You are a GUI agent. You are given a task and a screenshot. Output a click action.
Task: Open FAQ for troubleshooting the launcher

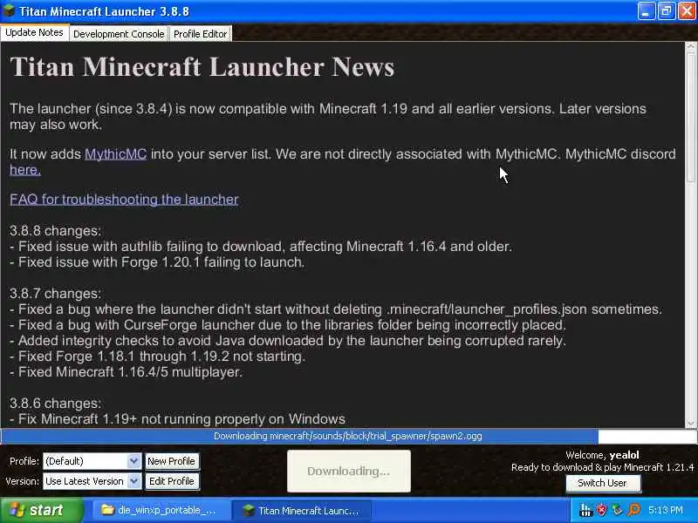point(124,200)
